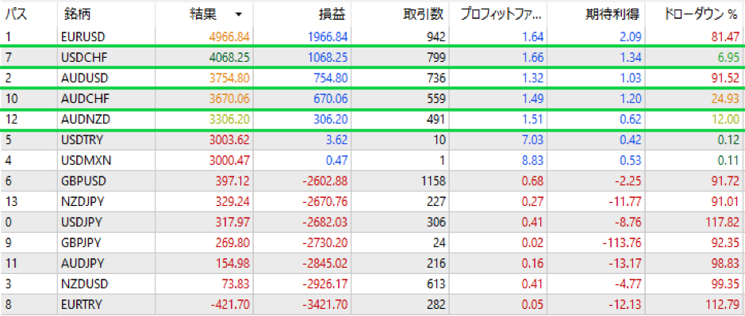This screenshot has height=316, width=745.
Task: Sort by the 結果 column header
Action: 202,15
